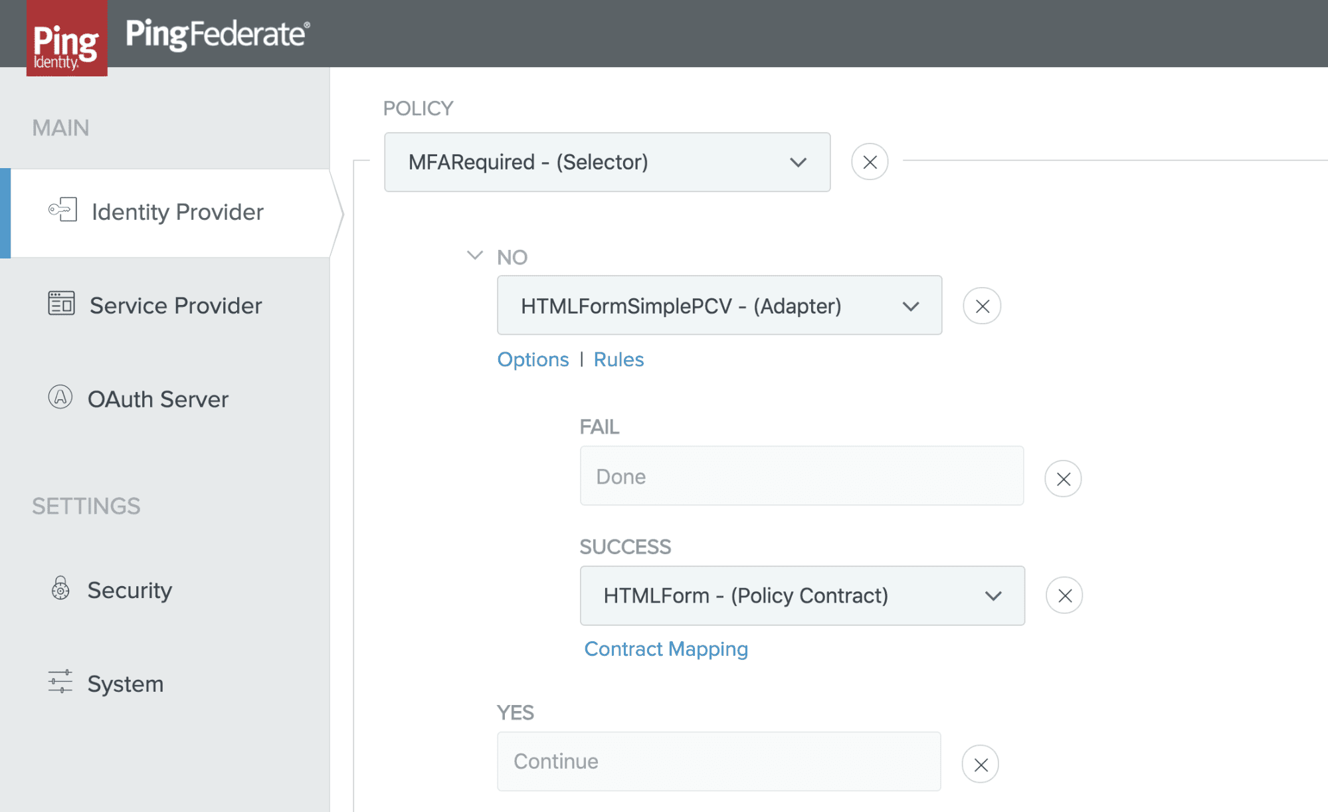The height and width of the screenshot is (812, 1328).
Task: Click the Continue field under YES
Action: (719, 761)
